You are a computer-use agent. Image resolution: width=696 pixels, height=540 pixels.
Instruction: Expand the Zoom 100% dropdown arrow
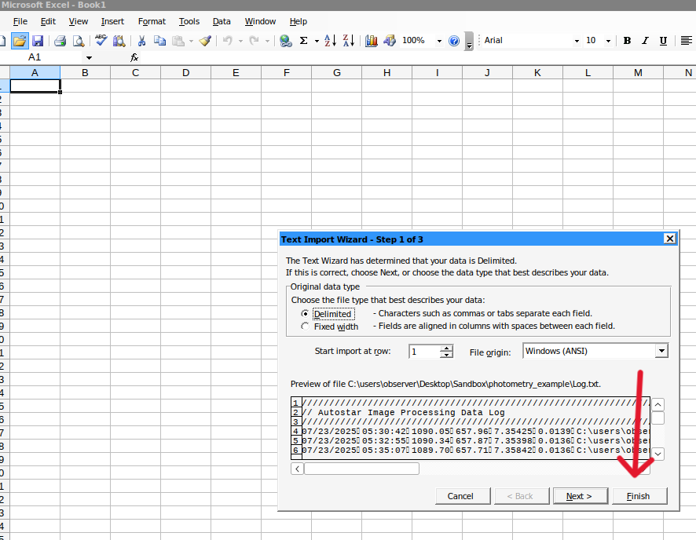[x=439, y=41]
